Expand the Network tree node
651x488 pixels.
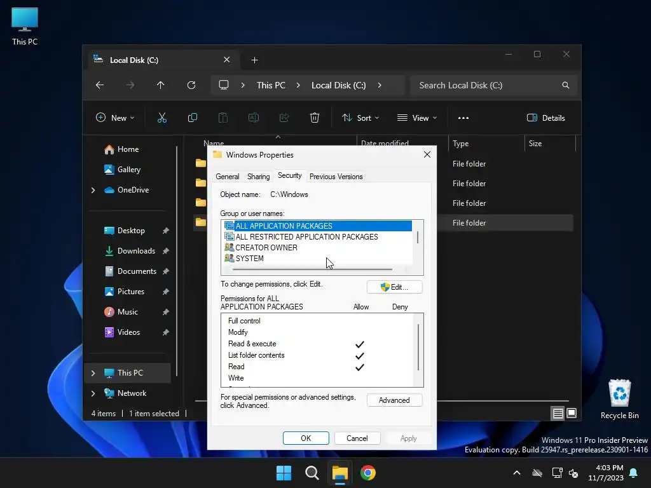[93, 393]
